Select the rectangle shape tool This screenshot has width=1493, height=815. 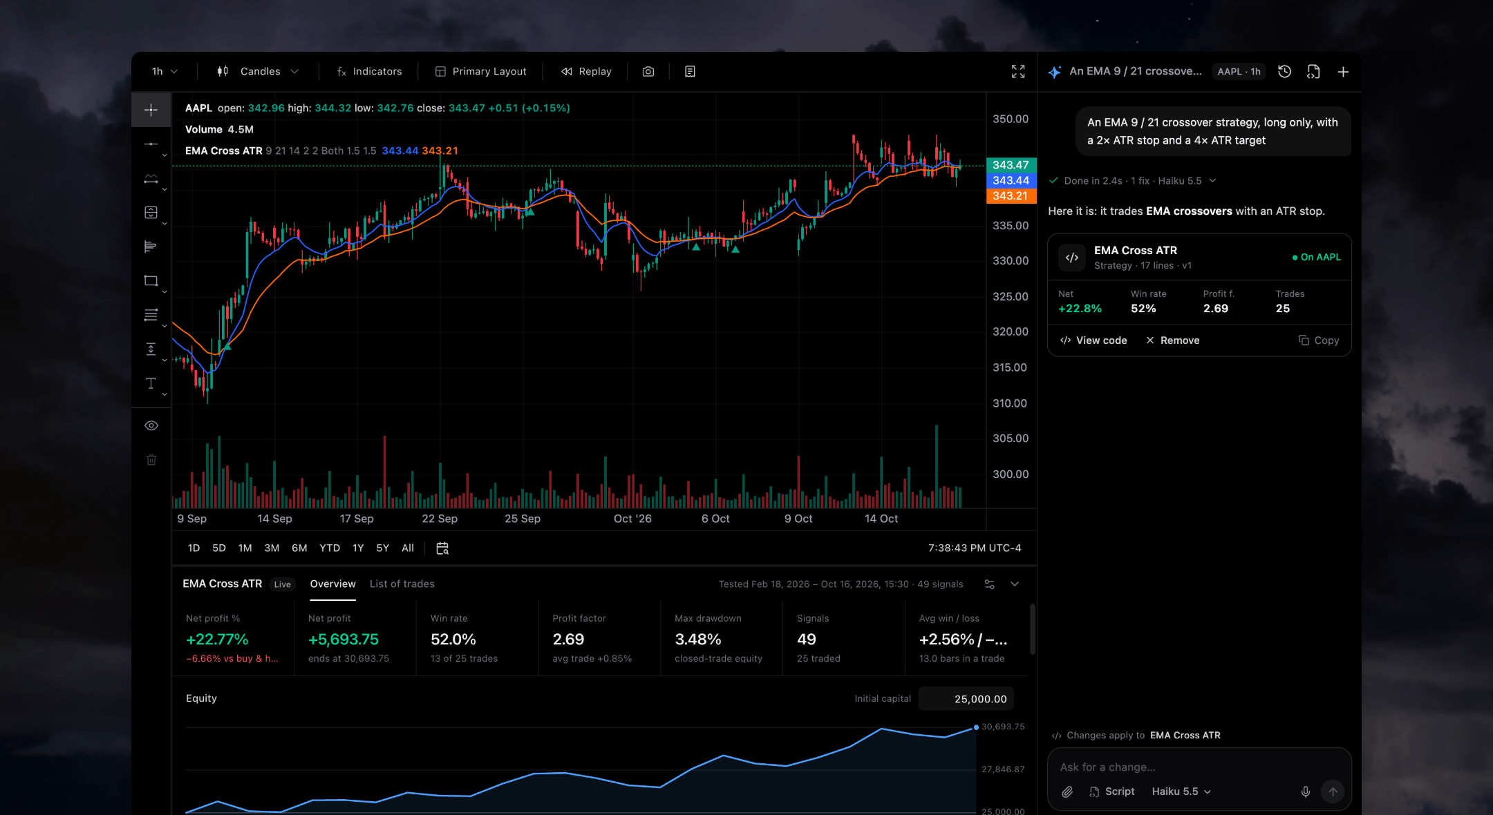pos(151,281)
